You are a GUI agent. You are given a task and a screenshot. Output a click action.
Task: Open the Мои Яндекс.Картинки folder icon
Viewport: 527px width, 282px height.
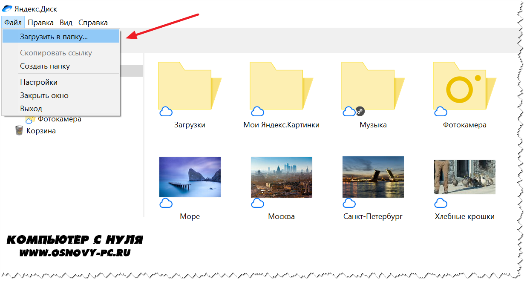pos(281,86)
